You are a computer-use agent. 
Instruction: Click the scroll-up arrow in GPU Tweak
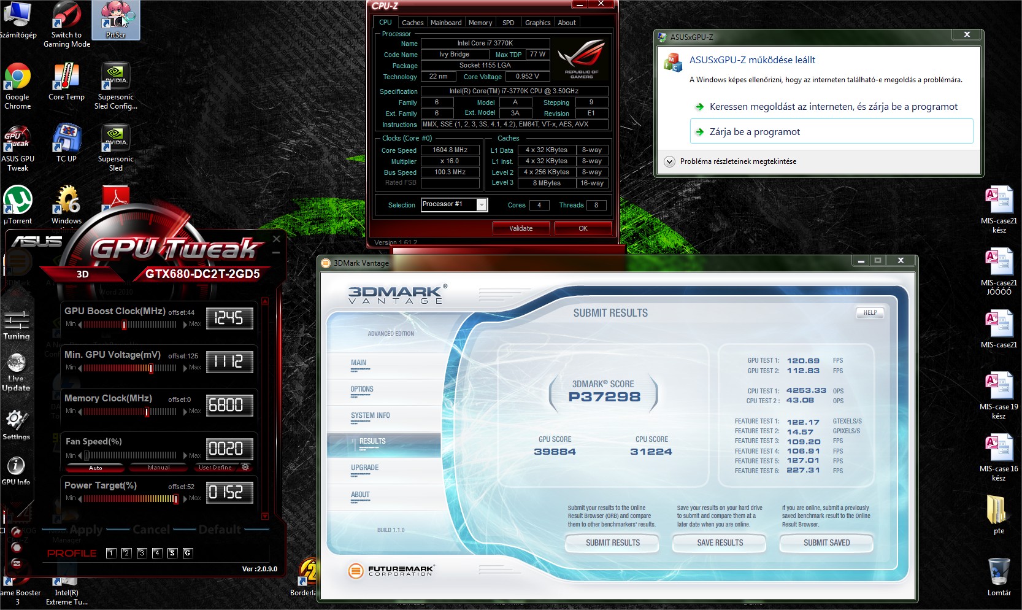pos(265,301)
